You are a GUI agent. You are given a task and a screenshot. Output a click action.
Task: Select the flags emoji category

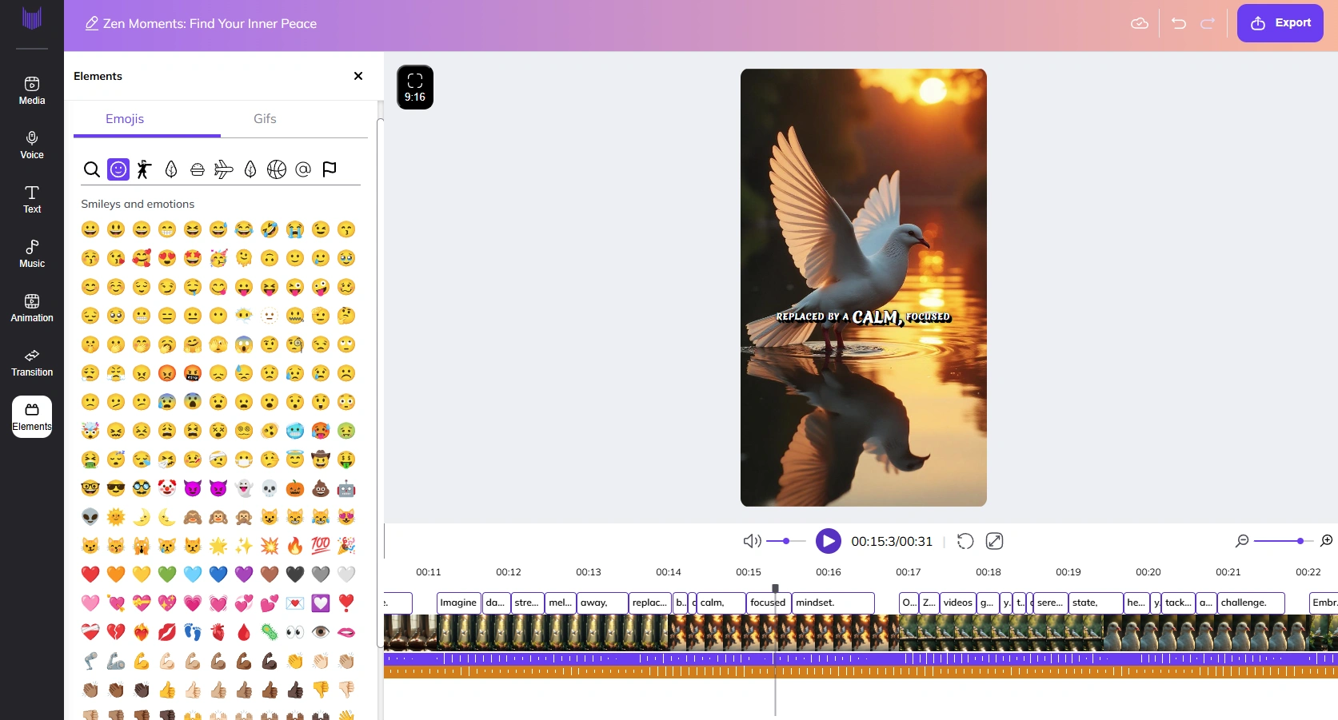[x=330, y=169]
